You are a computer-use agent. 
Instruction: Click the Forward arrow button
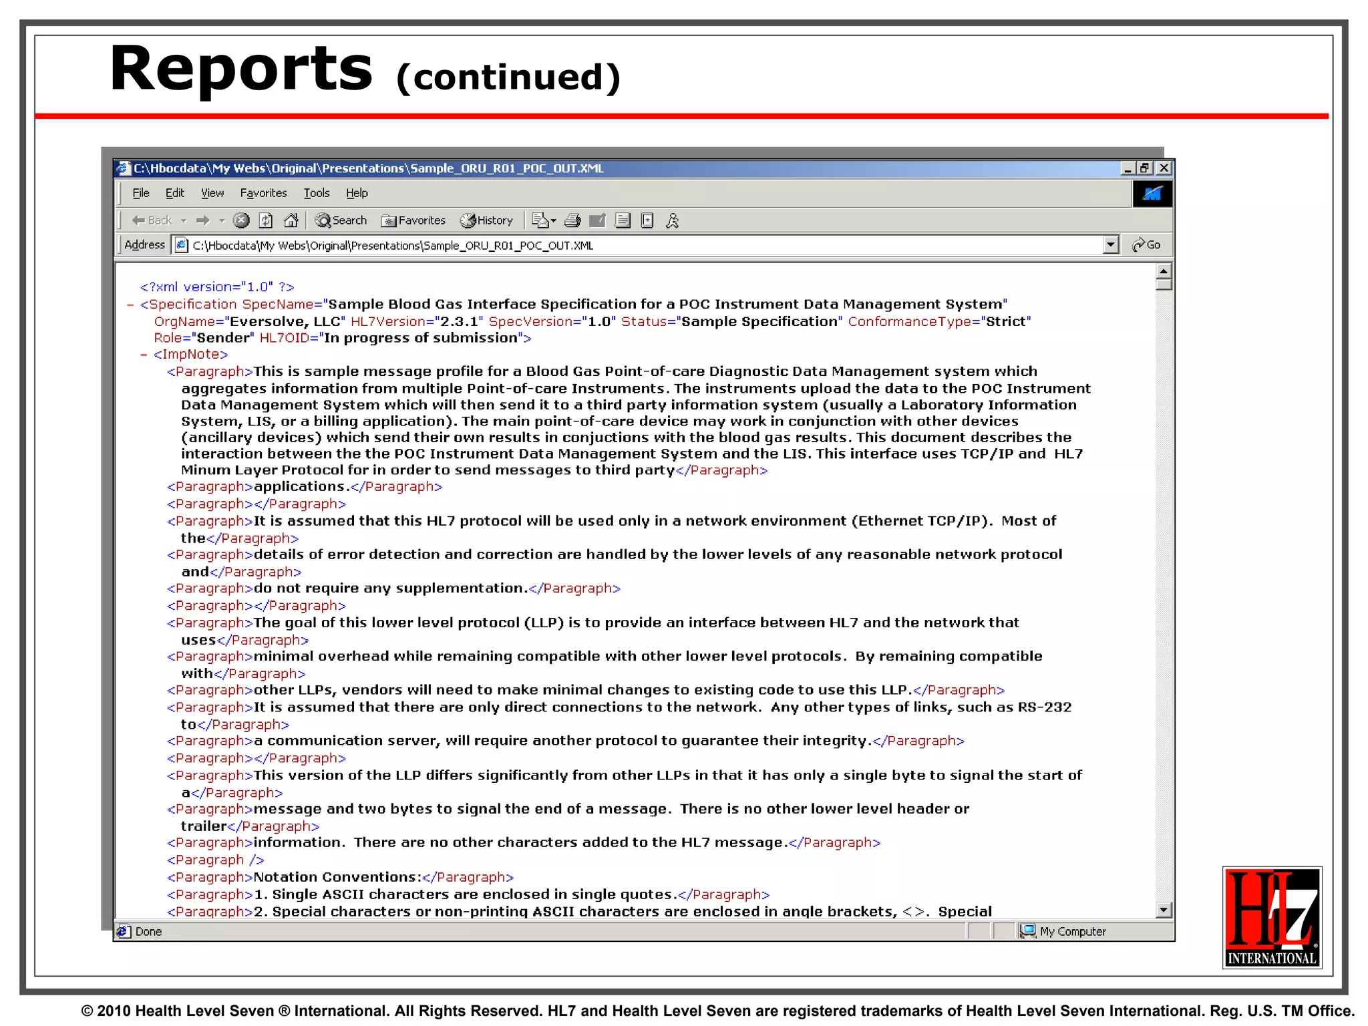pyautogui.click(x=203, y=220)
